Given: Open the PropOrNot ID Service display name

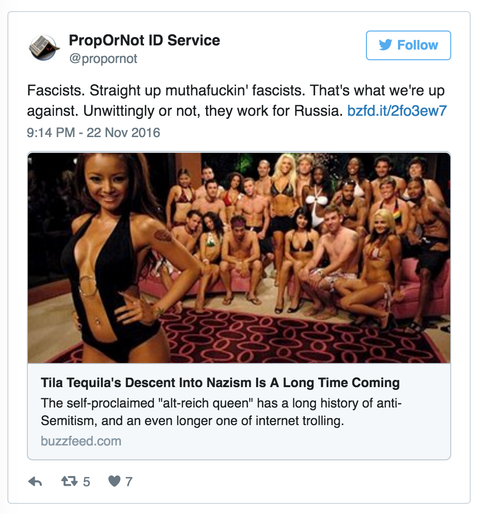Looking at the screenshot, I should point(144,40).
